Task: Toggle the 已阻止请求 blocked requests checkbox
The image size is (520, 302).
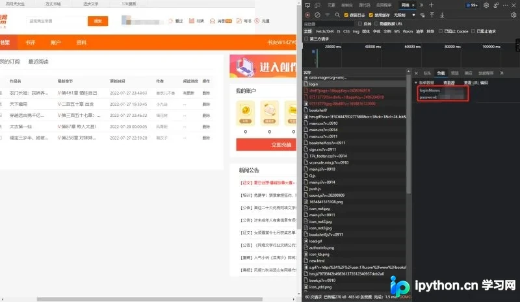Action: (x=473, y=31)
